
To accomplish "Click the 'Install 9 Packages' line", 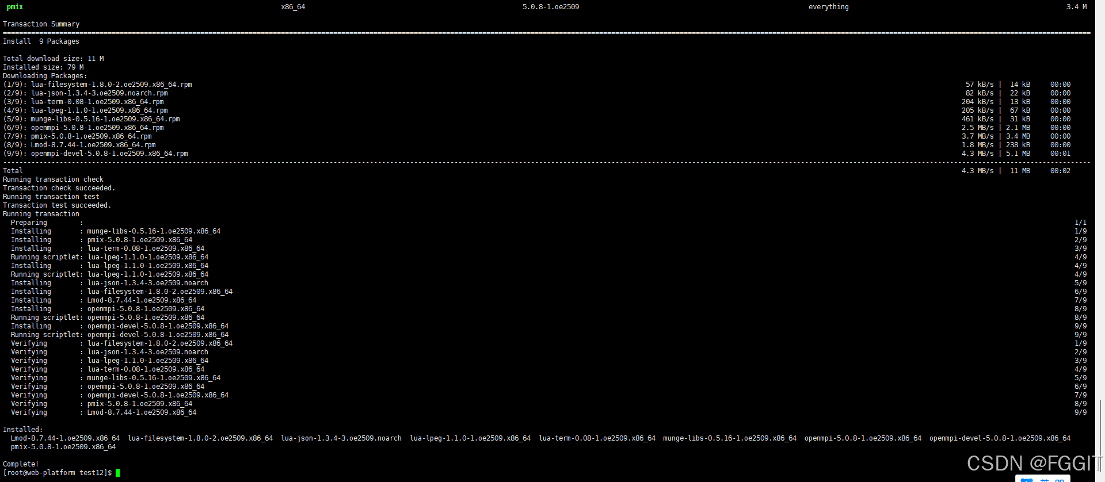I will click(x=41, y=41).
